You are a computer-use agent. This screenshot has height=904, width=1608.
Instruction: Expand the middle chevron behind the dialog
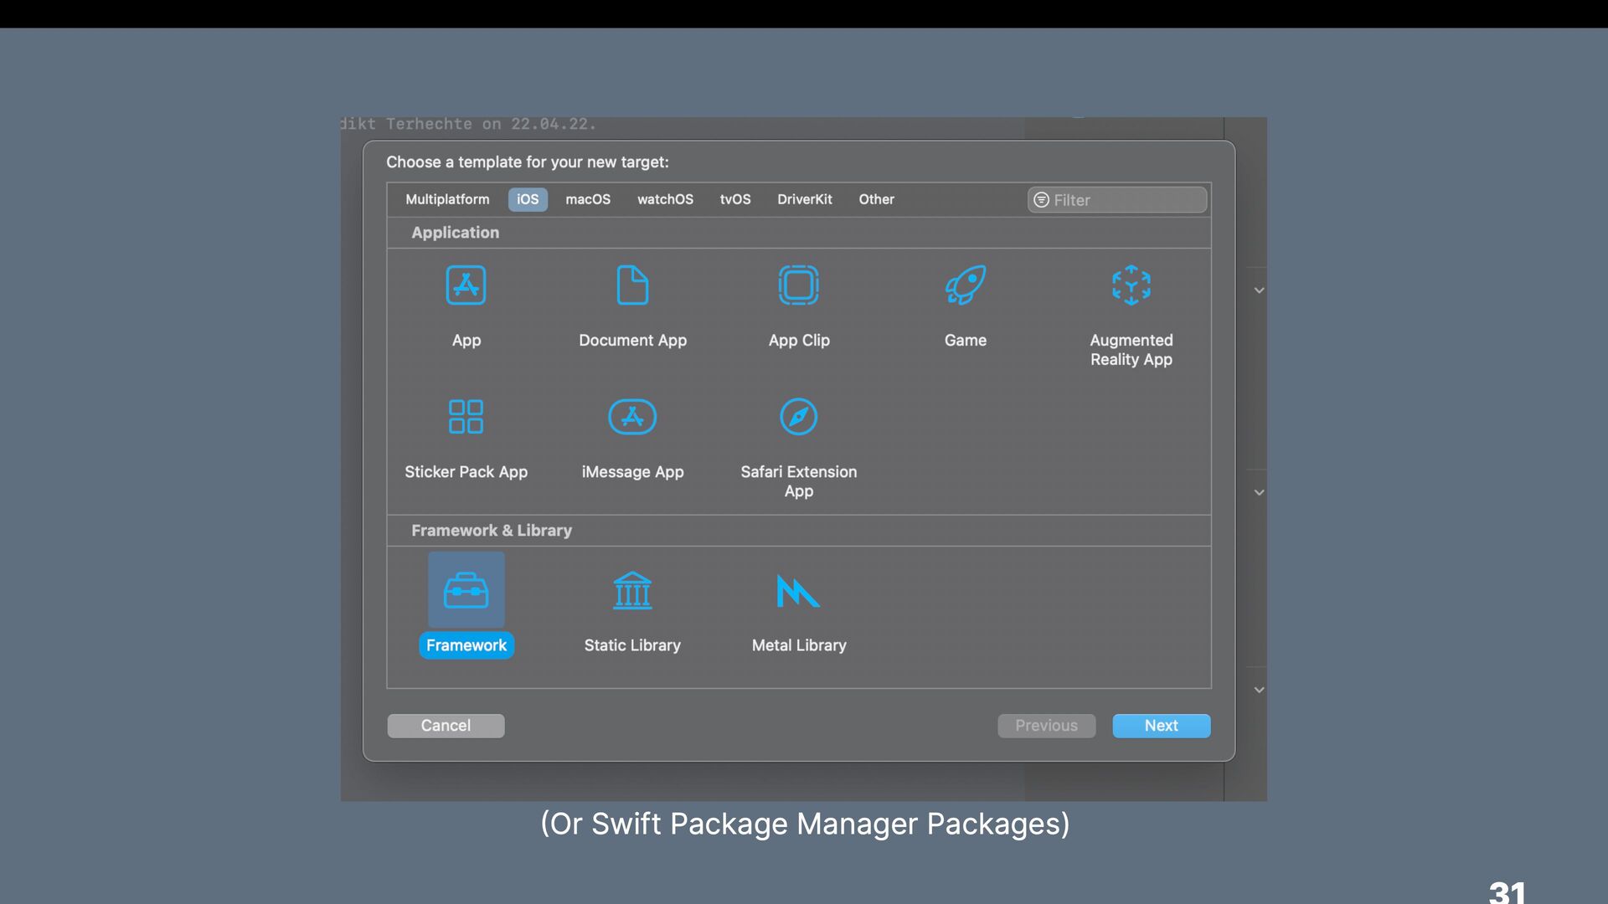pos(1259,493)
